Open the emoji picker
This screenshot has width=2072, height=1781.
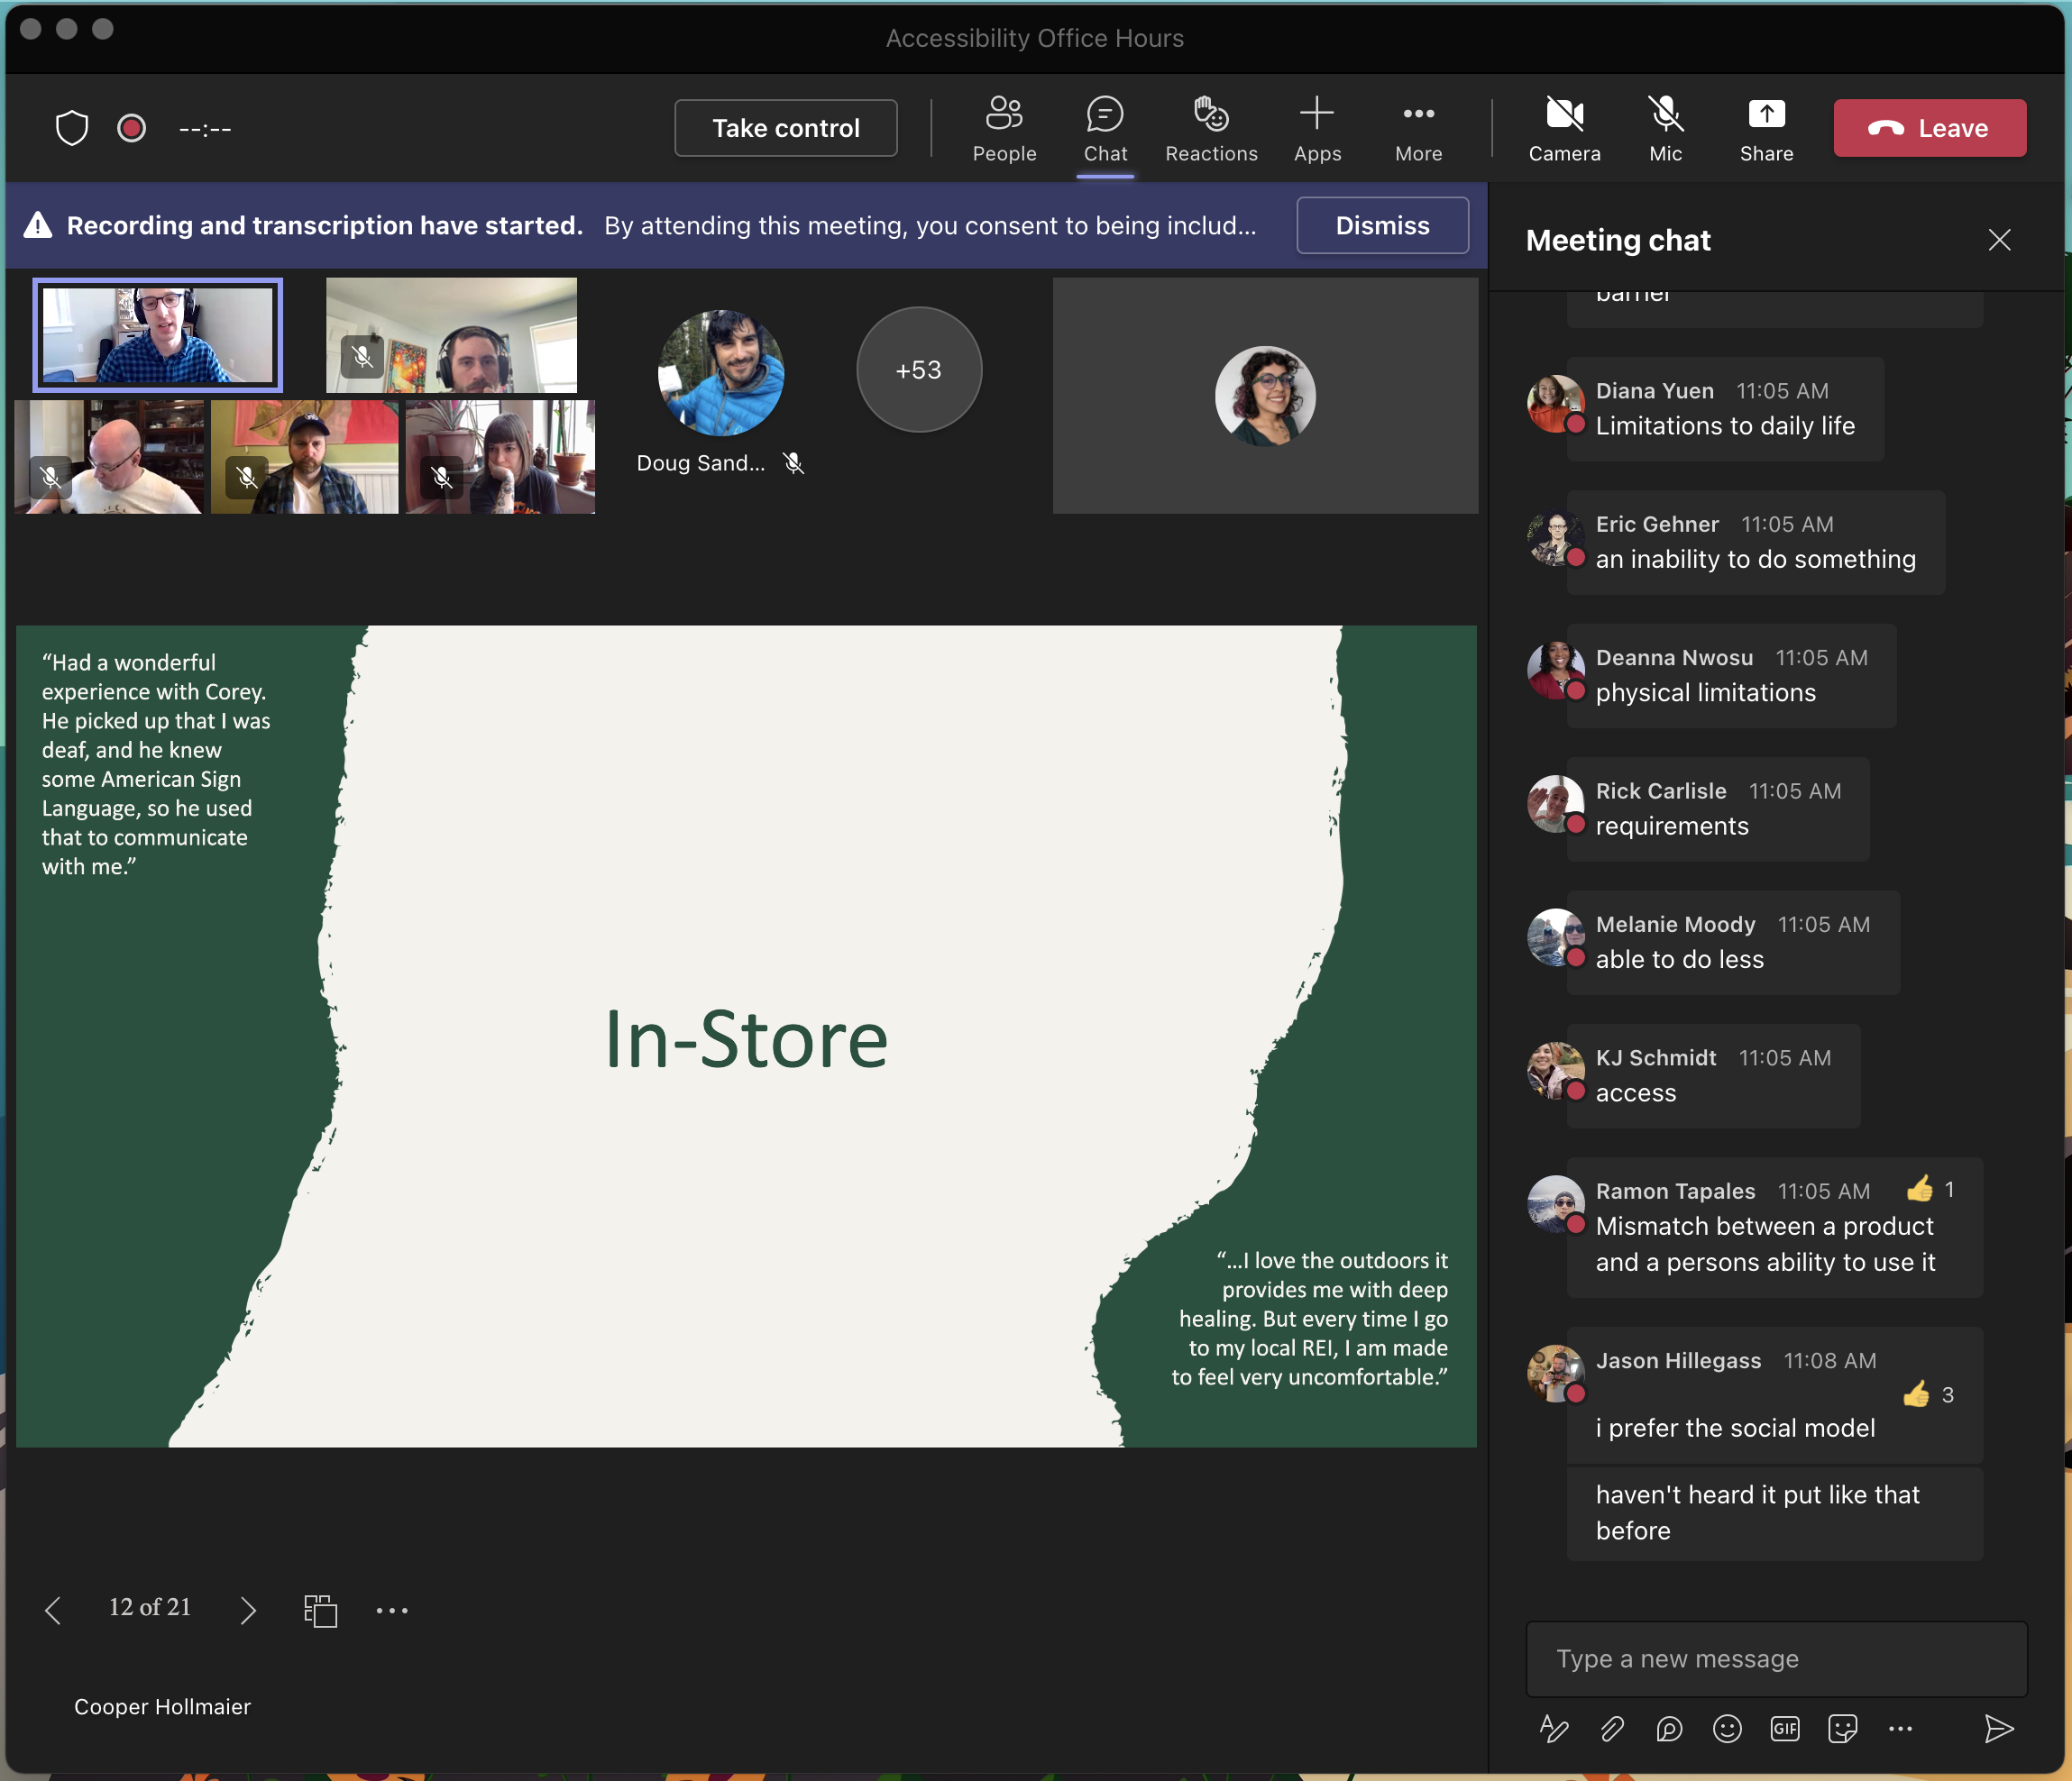tap(1727, 1728)
